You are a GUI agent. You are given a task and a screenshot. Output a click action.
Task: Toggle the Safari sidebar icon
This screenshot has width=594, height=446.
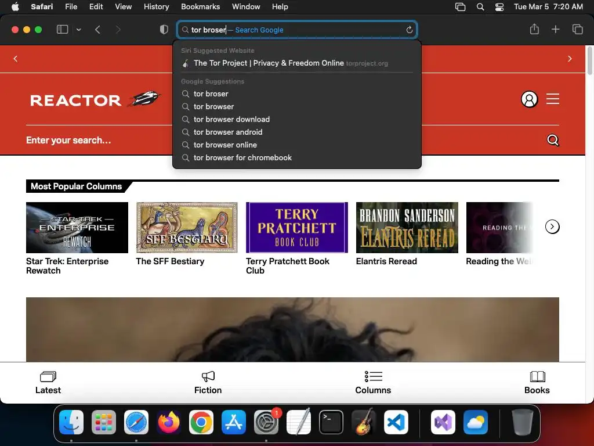click(x=62, y=30)
